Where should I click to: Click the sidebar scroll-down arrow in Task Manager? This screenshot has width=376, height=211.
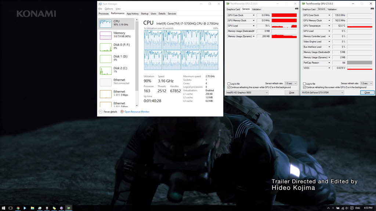click(137, 105)
